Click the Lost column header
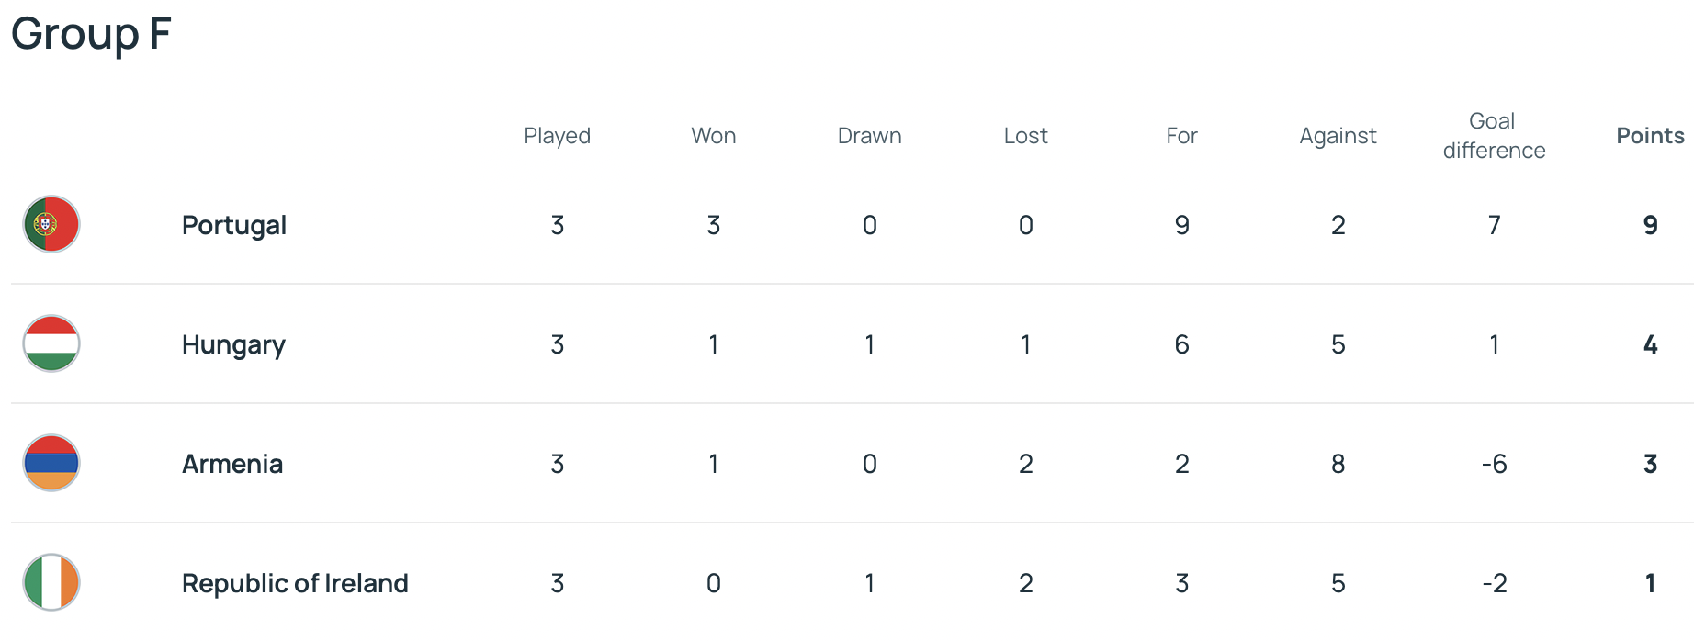Image resolution: width=1694 pixels, height=641 pixels. pos(1025,136)
